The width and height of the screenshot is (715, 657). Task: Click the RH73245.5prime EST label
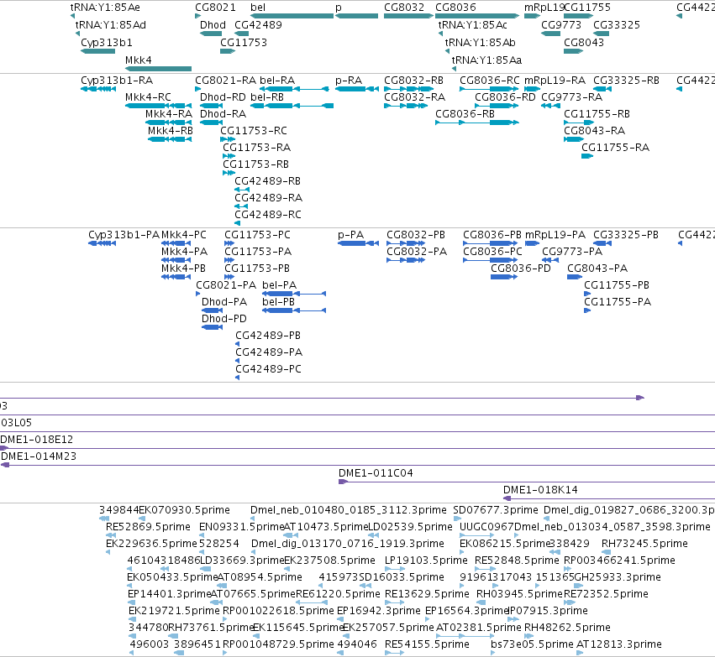[644, 544]
